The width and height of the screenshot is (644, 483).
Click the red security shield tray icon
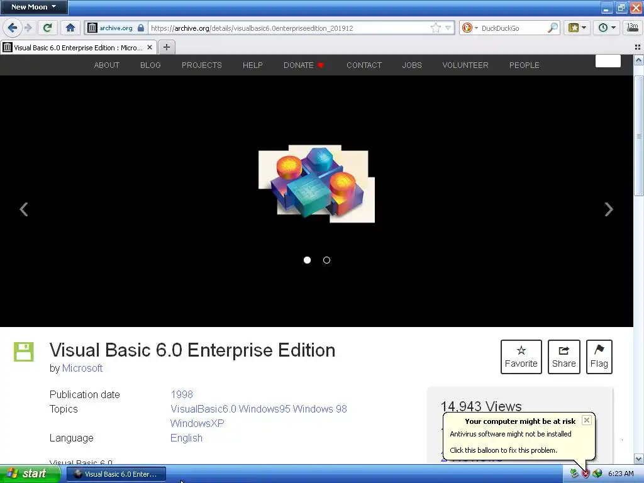click(x=586, y=474)
